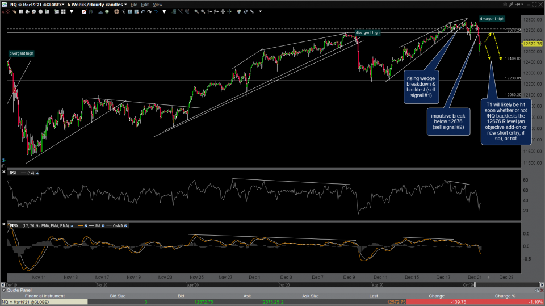Toggle the orange PPO line checkbox

tap(86, 226)
